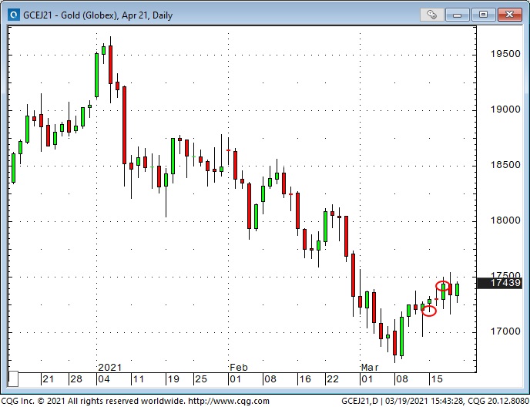
Task: Click the current price label 17439
Action: (x=499, y=282)
